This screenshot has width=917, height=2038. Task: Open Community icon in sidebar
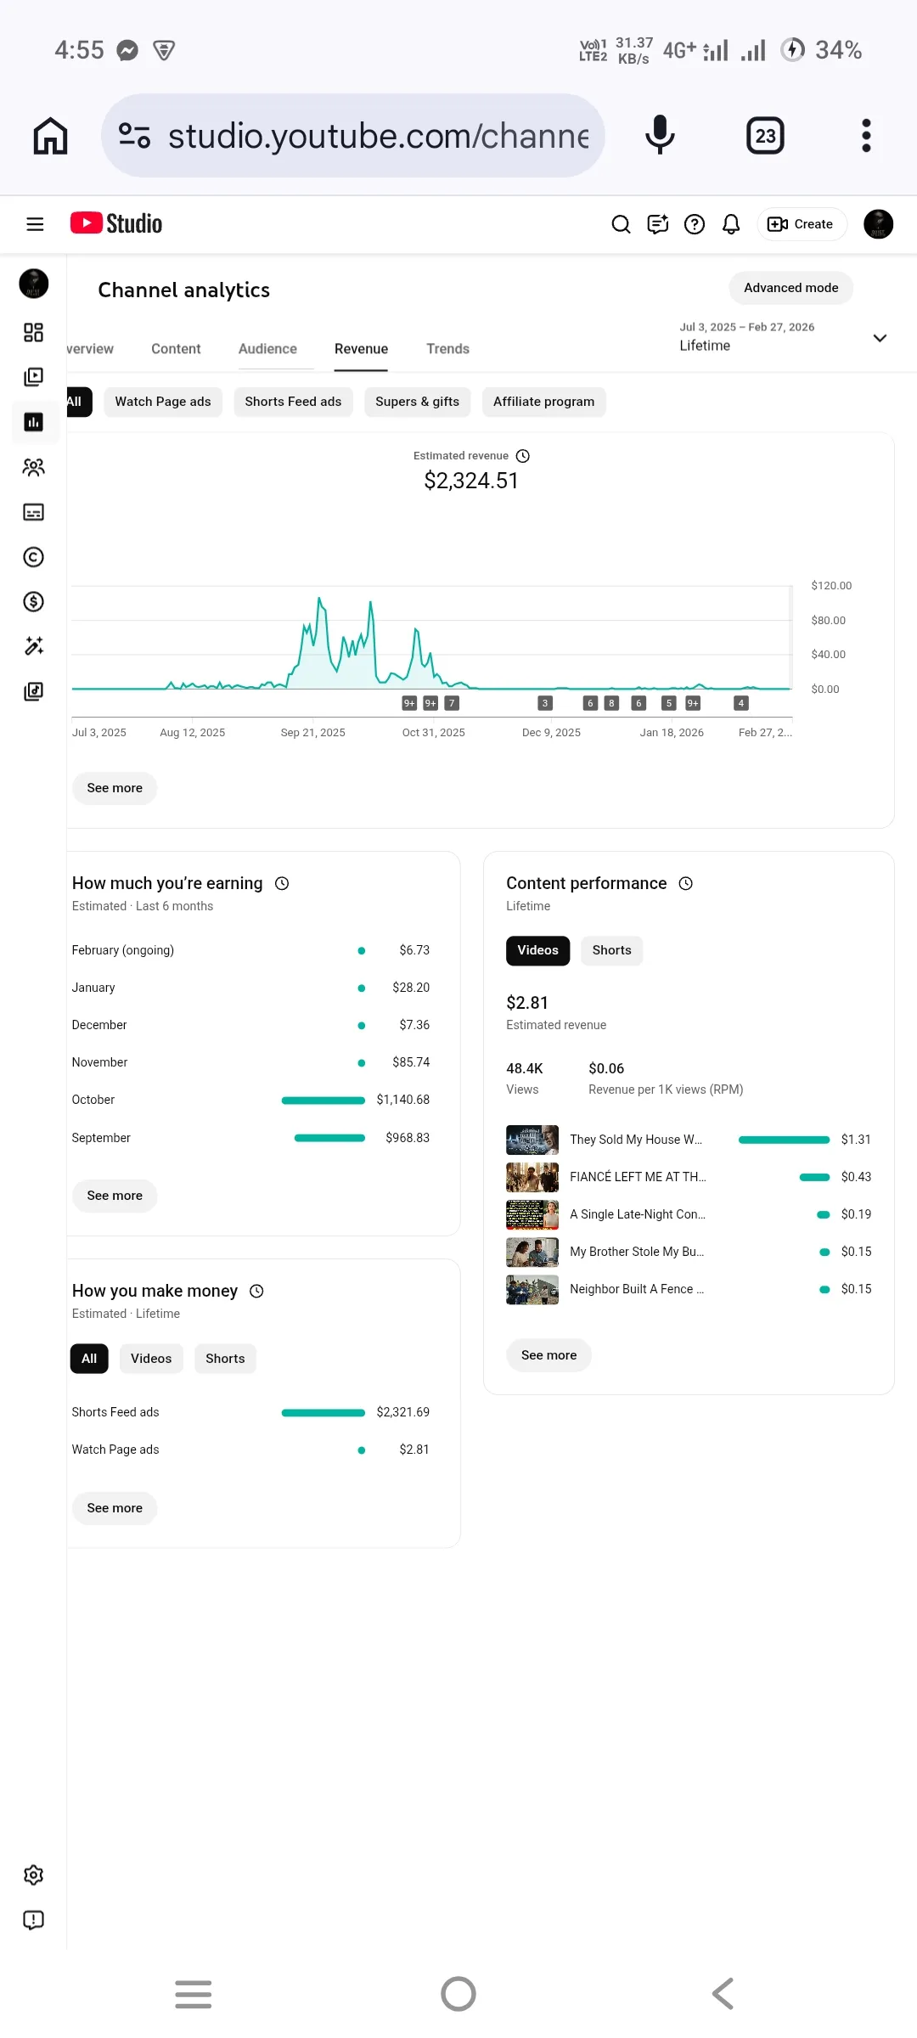(34, 467)
